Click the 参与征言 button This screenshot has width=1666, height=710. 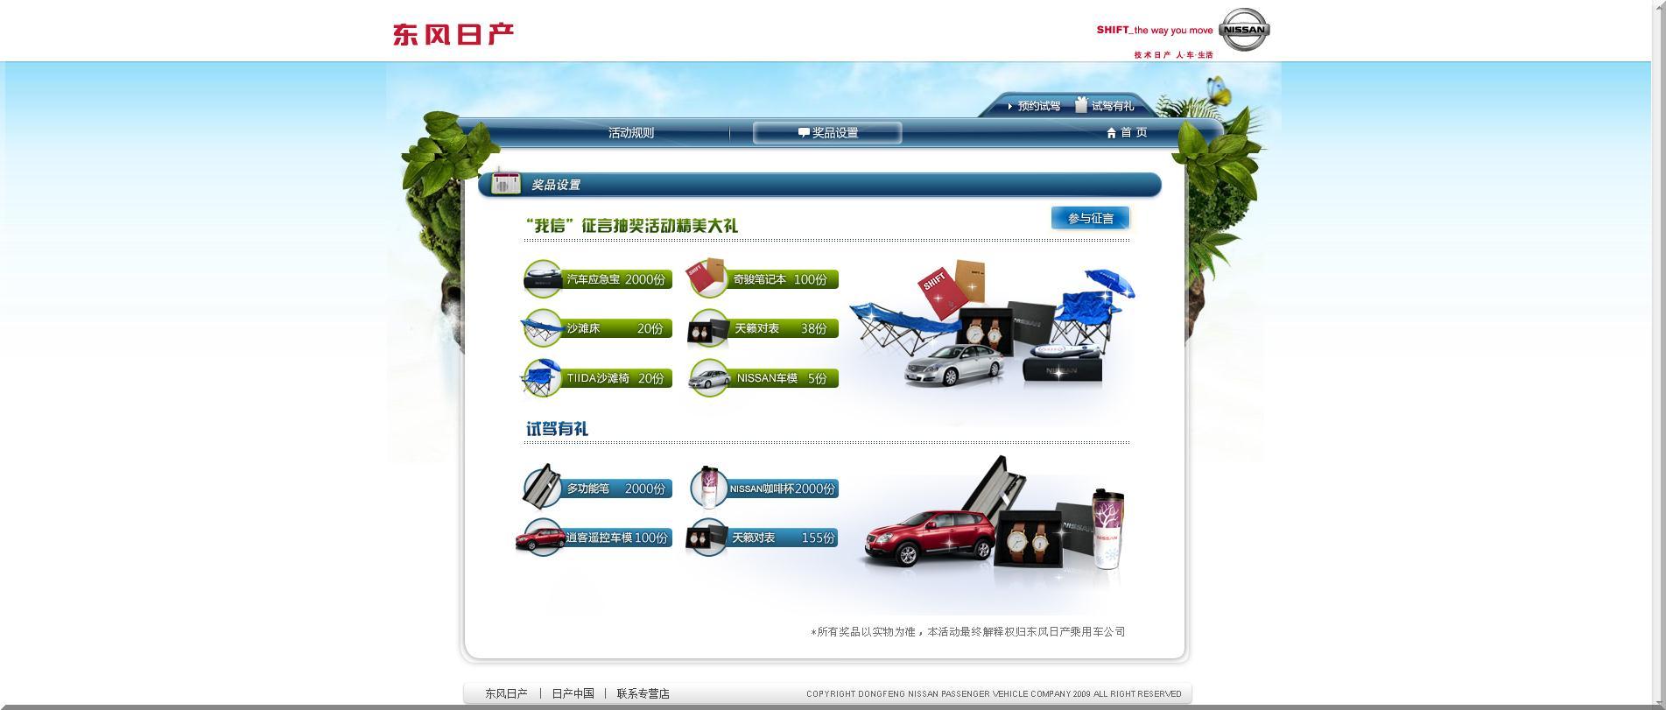click(x=1091, y=218)
